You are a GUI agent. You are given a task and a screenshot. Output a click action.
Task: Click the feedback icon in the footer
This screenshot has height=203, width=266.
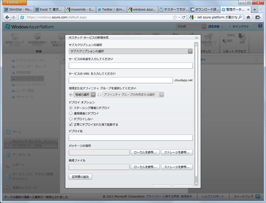coord(258,196)
